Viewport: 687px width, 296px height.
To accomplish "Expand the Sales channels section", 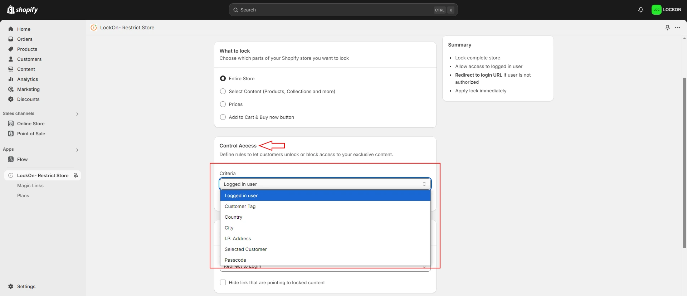I will click(77, 114).
